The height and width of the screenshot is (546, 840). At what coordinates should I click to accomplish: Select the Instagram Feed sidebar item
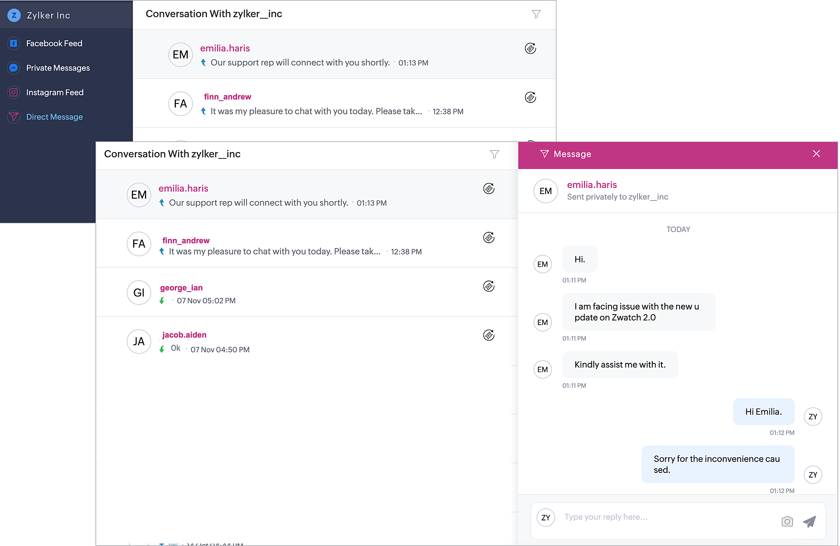coord(55,92)
